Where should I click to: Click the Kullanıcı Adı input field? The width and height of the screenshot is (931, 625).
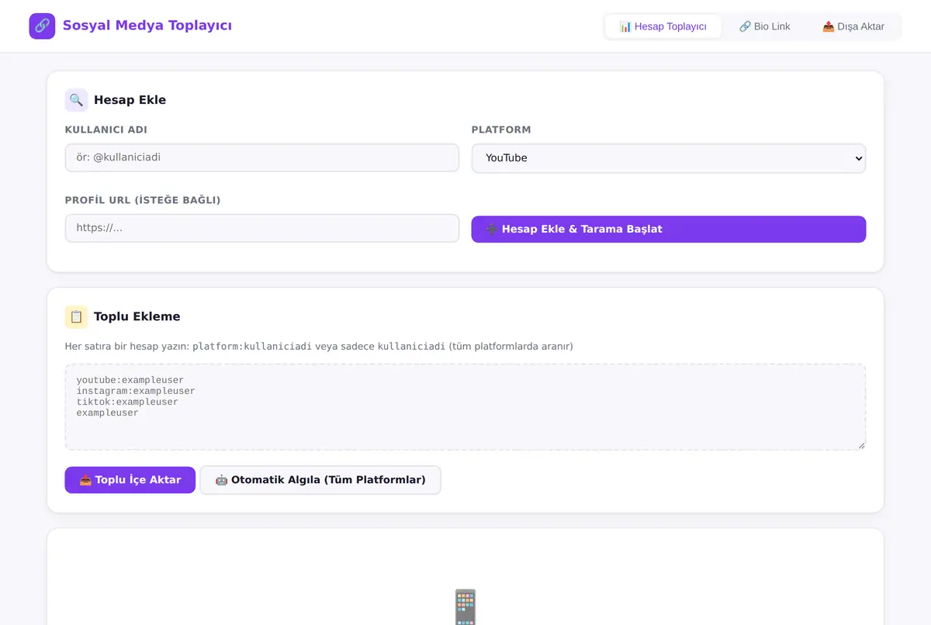(262, 157)
